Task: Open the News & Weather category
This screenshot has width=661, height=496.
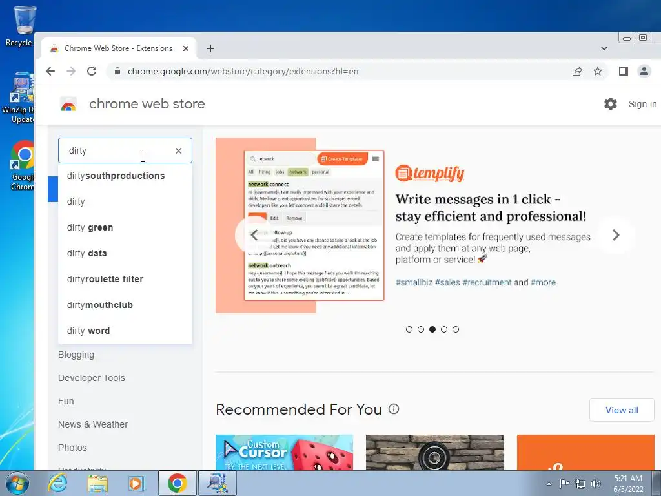Action: (x=93, y=424)
